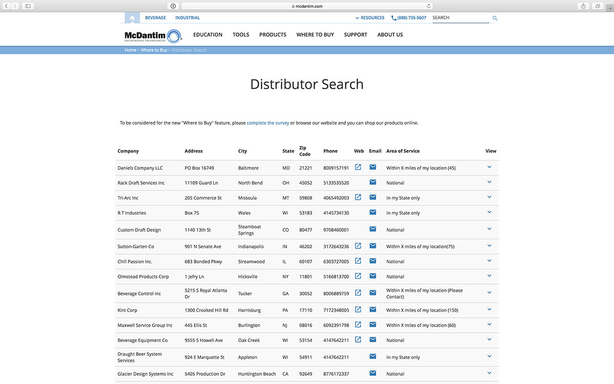The image size is (614, 384).
Task: Click the phone number (888) 735-5607
Action: coord(409,18)
